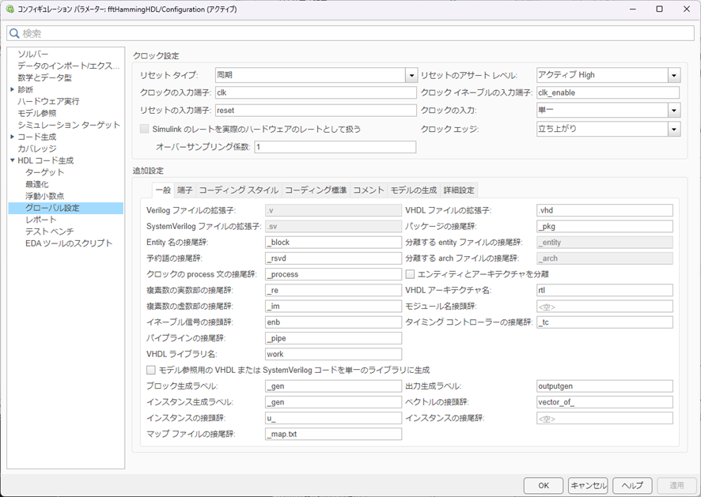
Task: Expand the 診断 tree node
Action: click(12, 89)
